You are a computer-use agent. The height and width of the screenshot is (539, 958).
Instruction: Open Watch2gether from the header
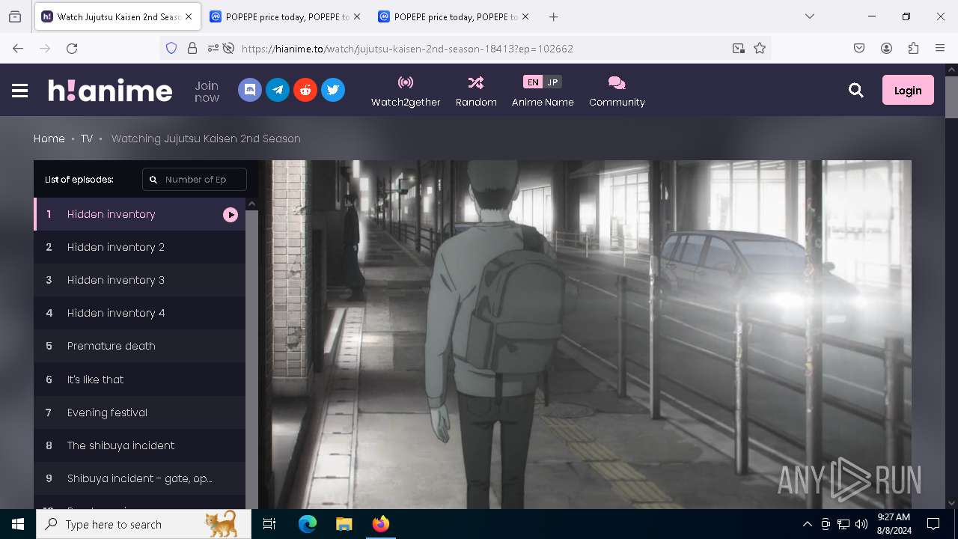coord(406,91)
